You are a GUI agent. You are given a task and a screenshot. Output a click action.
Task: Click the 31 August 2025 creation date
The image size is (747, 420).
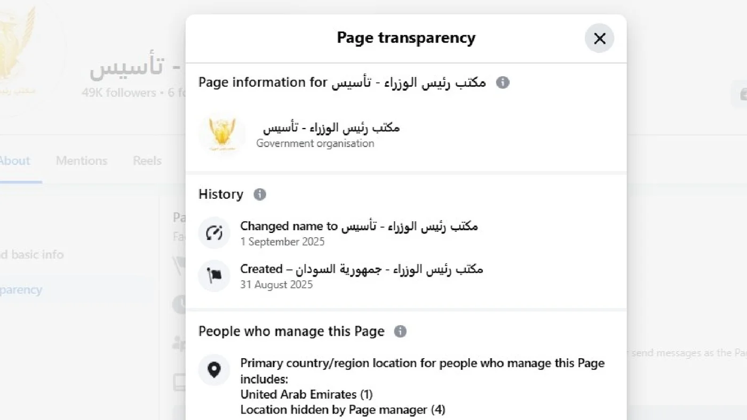click(276, 285)
